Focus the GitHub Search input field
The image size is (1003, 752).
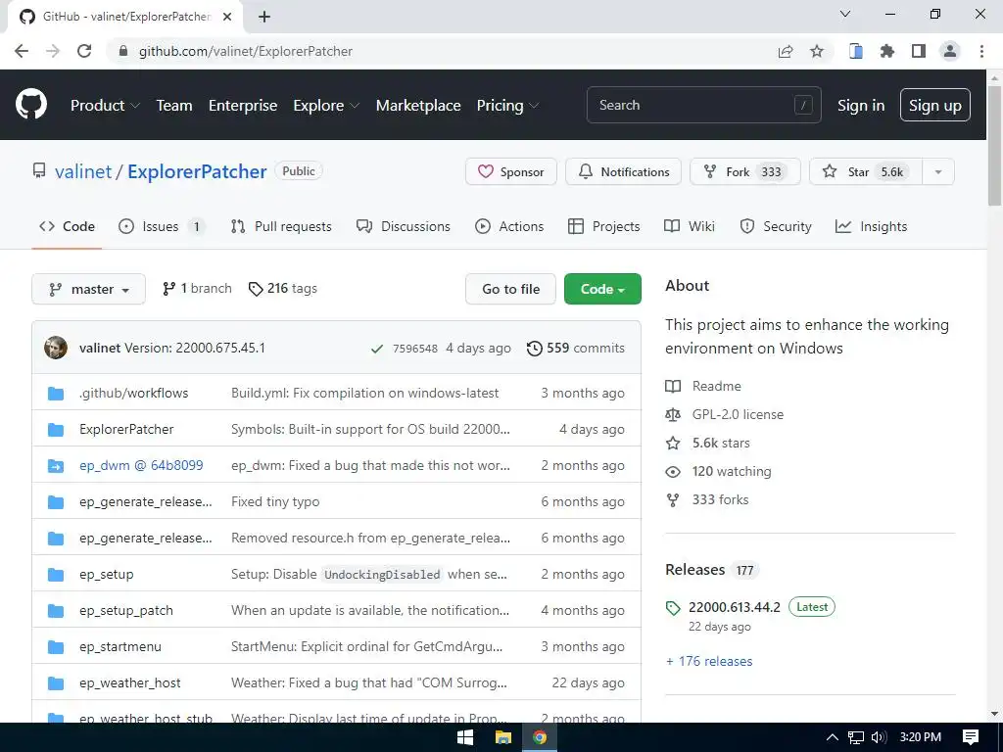(x=703, y=106)
